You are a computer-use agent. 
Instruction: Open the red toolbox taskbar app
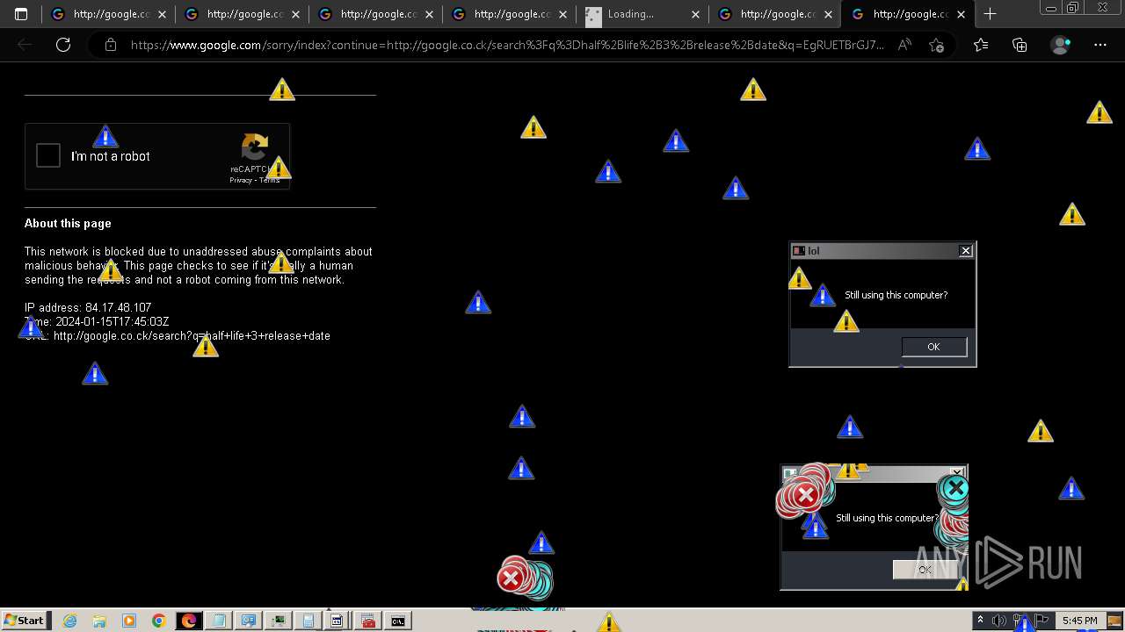(367, 621)
